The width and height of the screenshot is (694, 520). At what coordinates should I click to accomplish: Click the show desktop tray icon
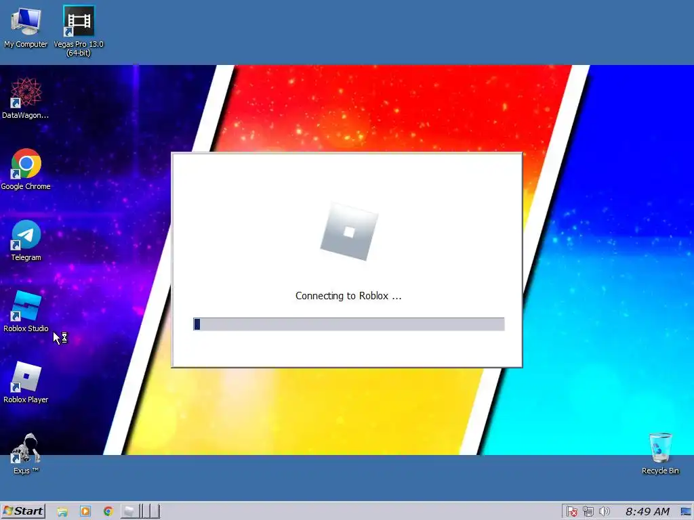pyautogui.click(x=686, y=512)
